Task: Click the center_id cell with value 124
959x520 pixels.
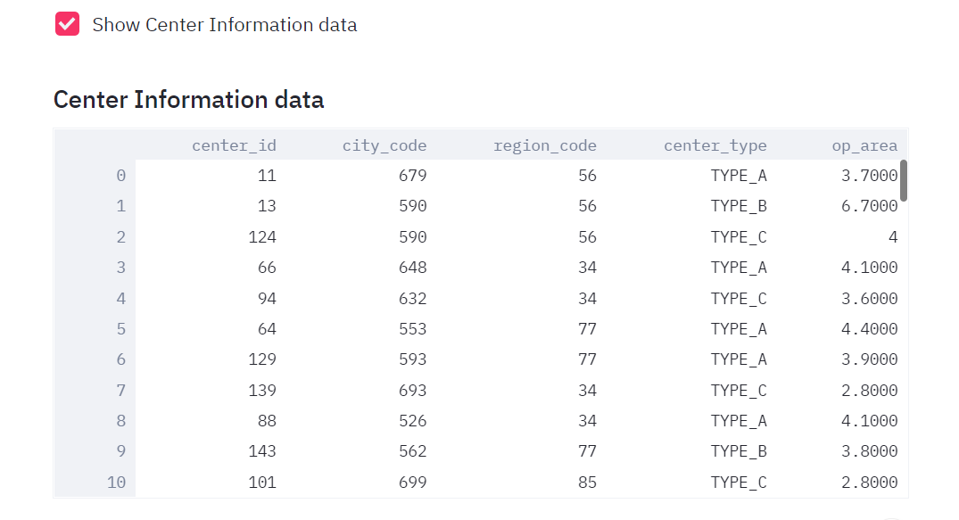Action: (x=262, y=237)
